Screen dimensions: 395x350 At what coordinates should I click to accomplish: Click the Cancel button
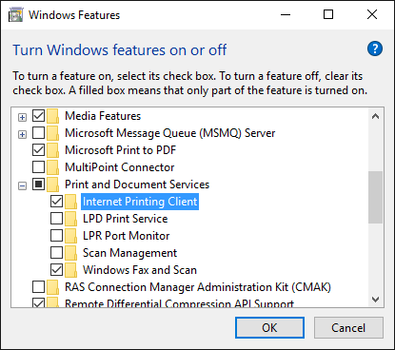point(348,328)
